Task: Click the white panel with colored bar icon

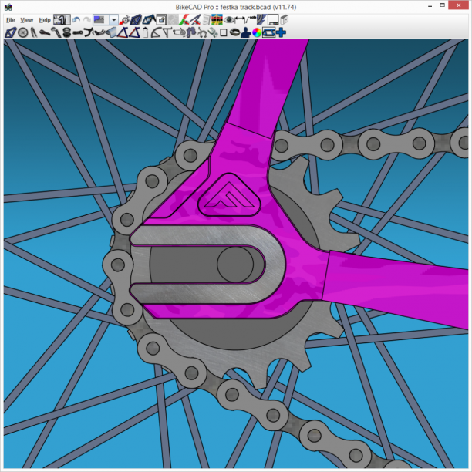Action: 273,20
